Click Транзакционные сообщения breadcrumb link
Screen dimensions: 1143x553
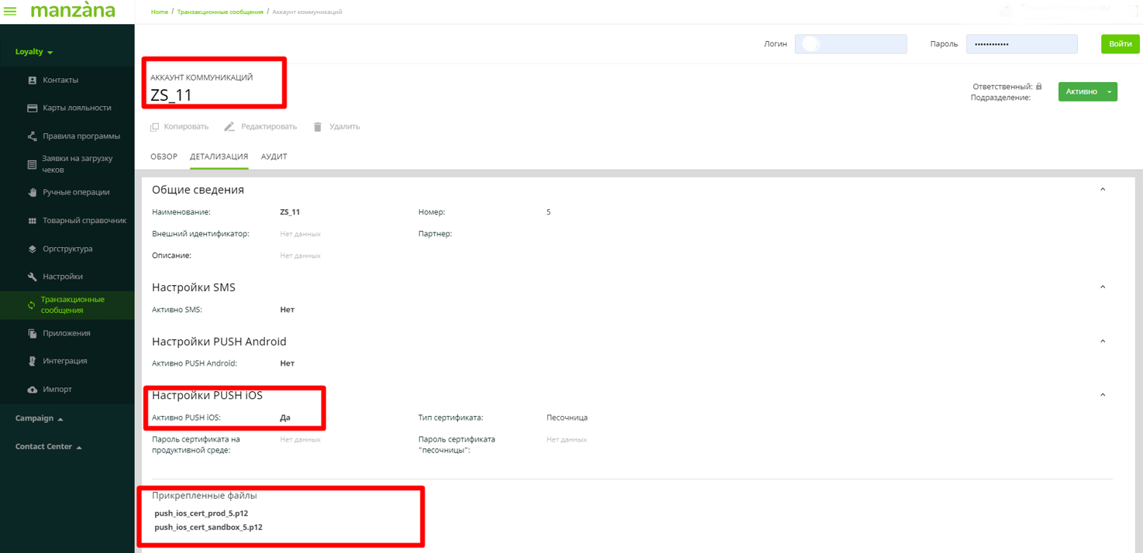pos(220,12)
